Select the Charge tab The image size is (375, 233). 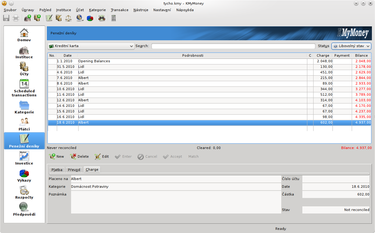(92, 169)
